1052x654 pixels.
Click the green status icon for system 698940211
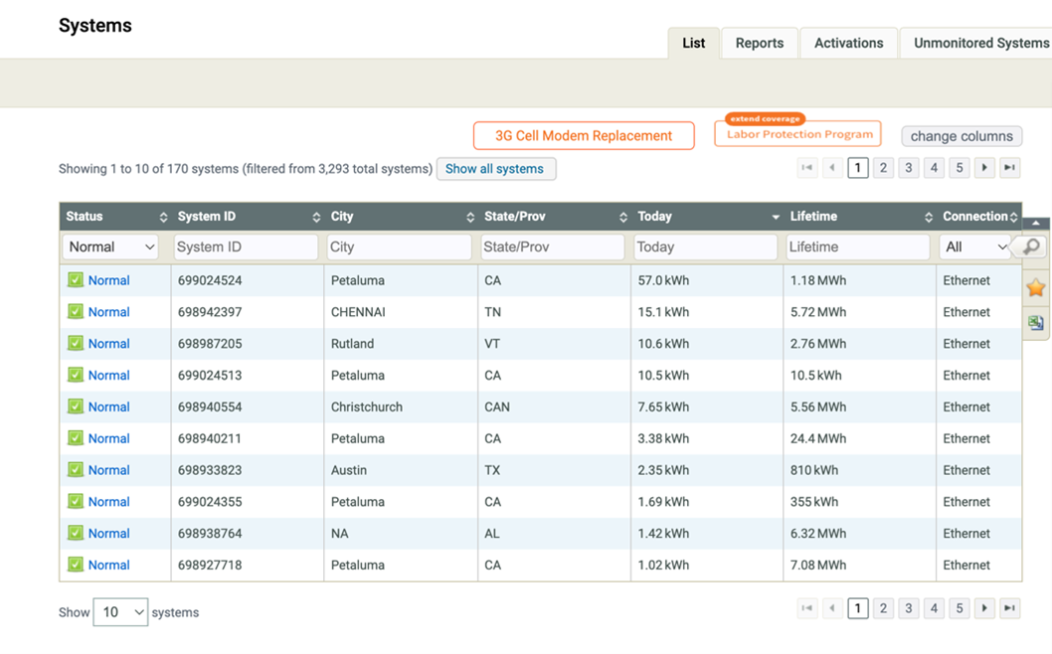pos(76,438)
